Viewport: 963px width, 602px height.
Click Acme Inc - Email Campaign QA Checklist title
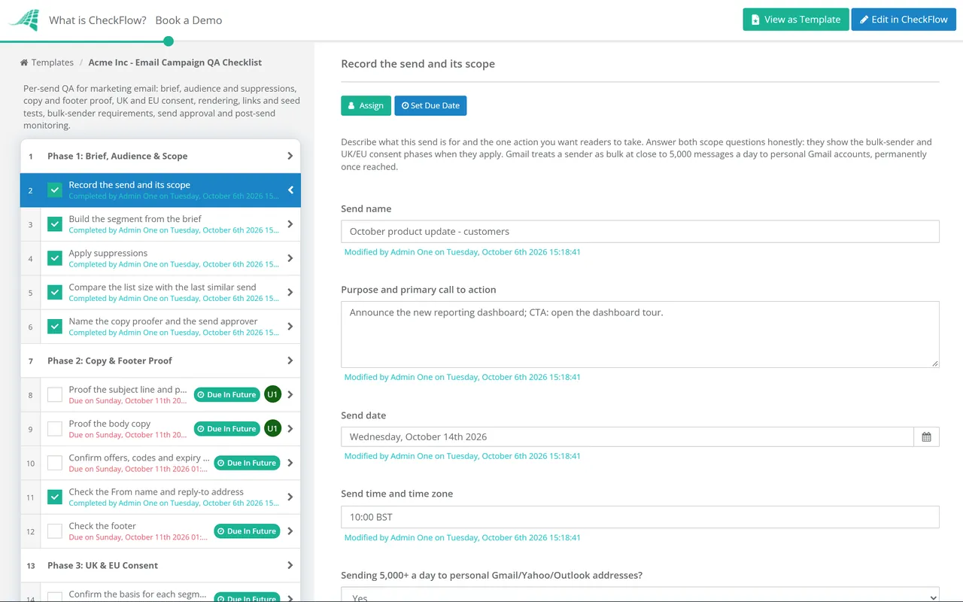click(175, 62)
